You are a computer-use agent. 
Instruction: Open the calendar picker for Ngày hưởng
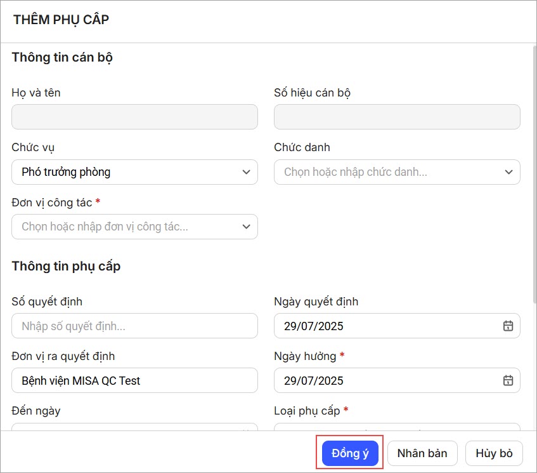coord(508,380)
